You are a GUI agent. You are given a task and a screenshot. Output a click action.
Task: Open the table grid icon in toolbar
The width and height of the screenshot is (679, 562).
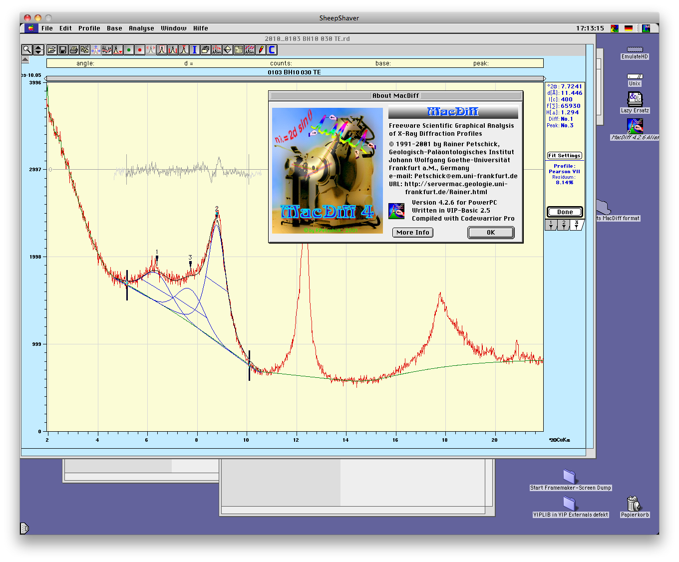[239, 50]
